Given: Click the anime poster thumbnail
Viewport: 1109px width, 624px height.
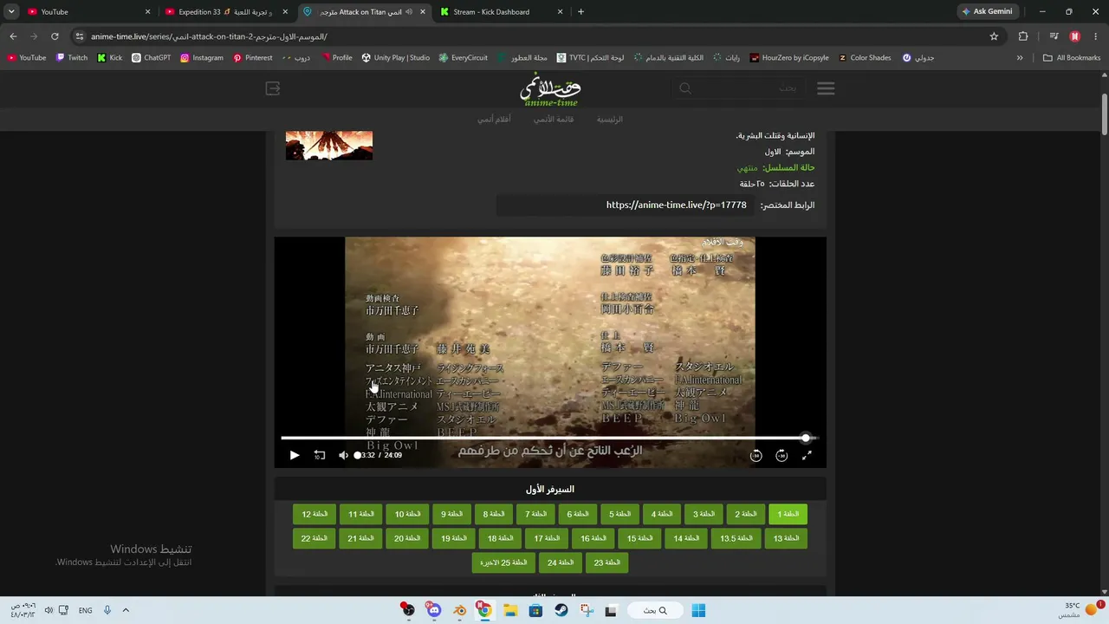Looking at the screenshot, I should point(329,146).
